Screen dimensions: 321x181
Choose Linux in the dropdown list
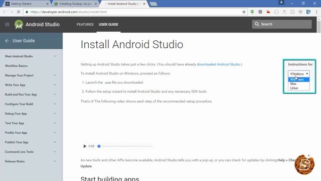pyautogui.click(x=299, y=88)
